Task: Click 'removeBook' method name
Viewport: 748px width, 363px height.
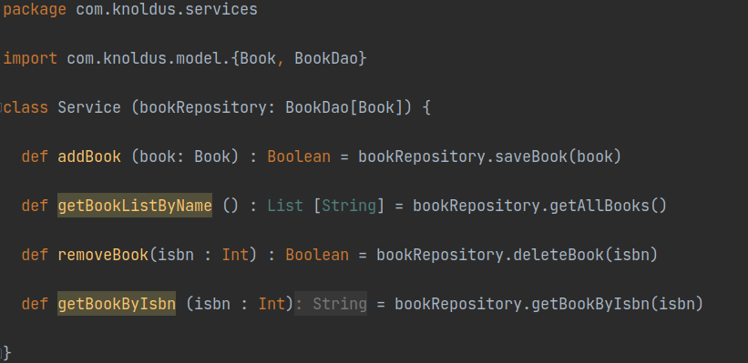Action: click(103, 255)
